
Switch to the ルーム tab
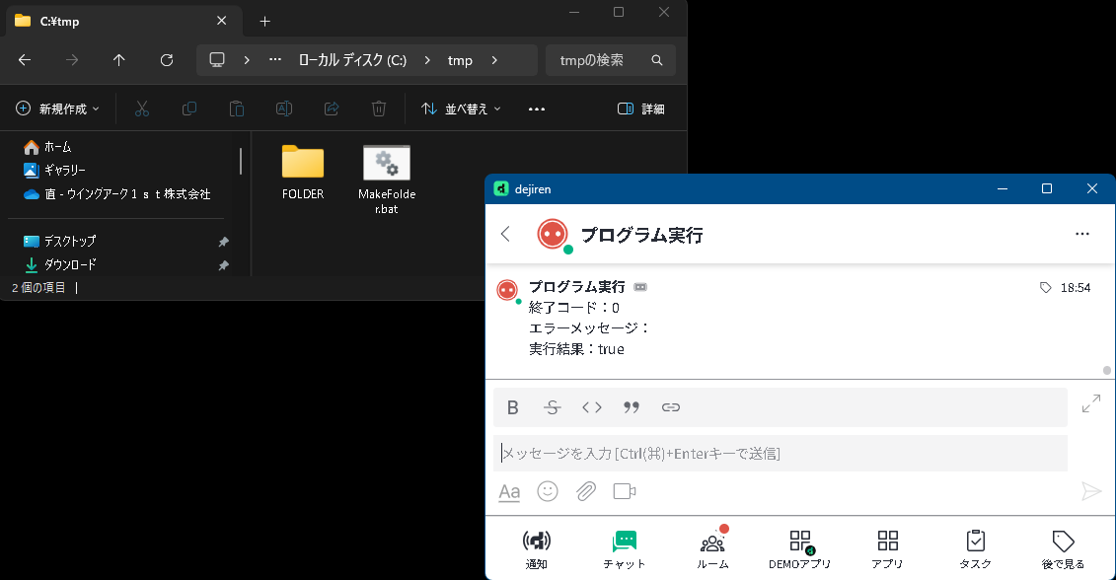[712, 548]
